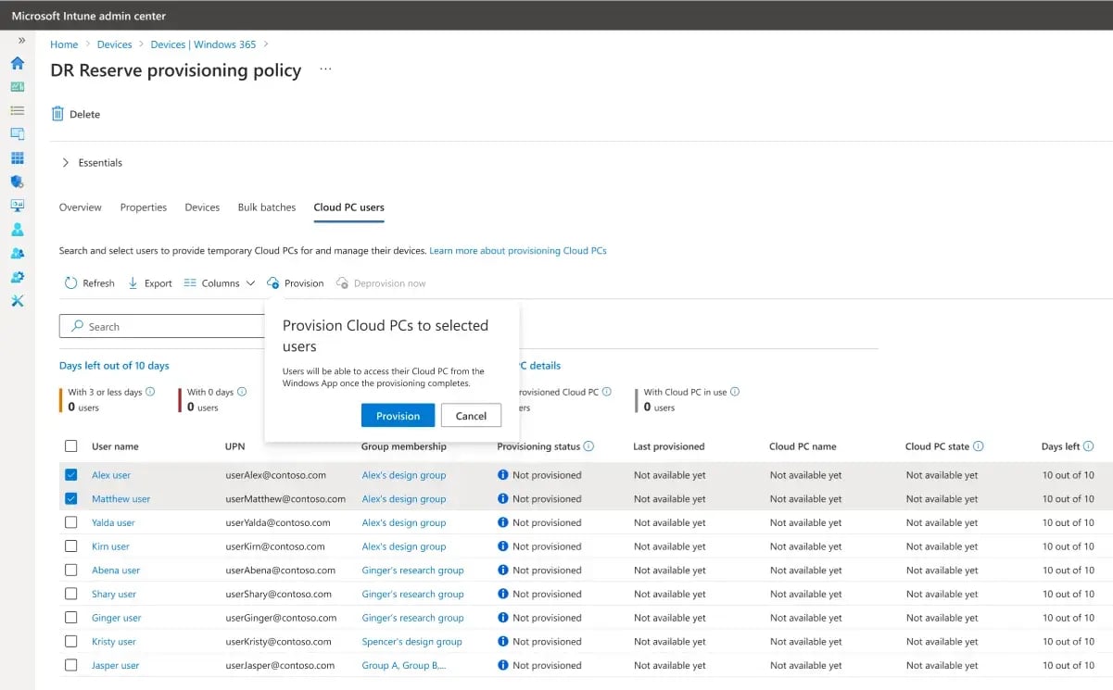This screenshot has width=1113, height=690.
Task: Click status icon in Jasper user row
Action: tap(503, 665)
